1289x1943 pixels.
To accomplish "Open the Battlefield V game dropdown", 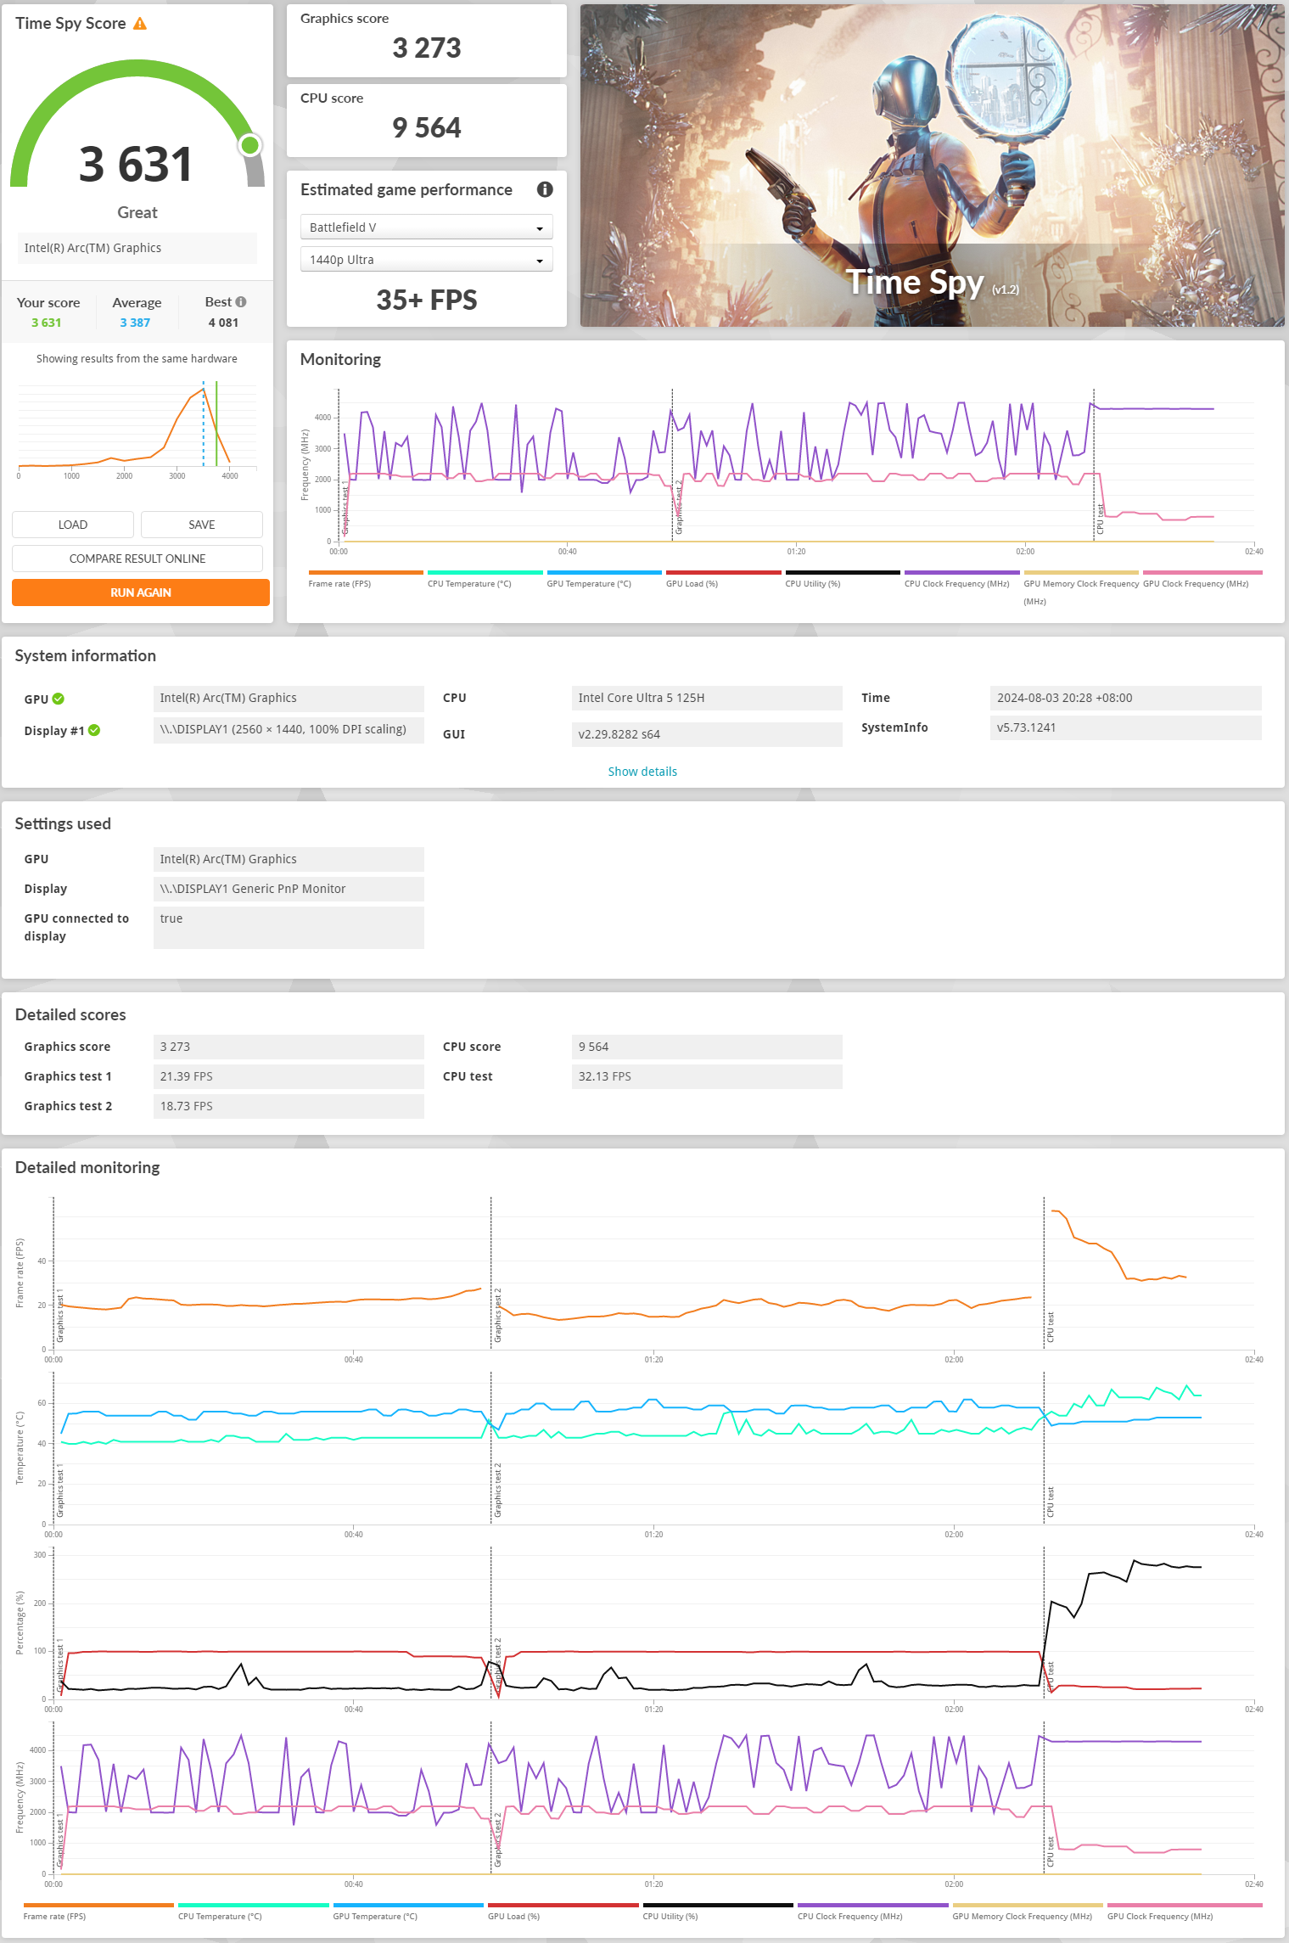I will [x=427, y=227].
